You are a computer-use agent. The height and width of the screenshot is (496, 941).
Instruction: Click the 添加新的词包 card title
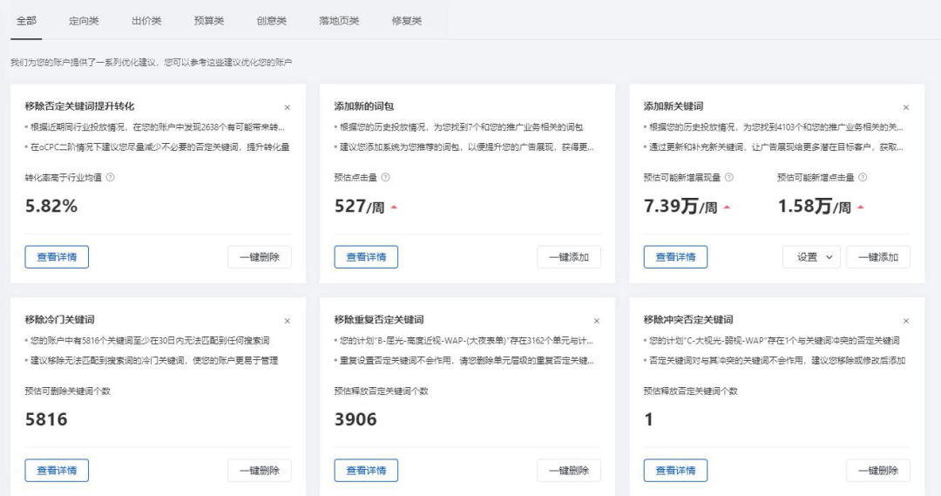coord(363,106)
